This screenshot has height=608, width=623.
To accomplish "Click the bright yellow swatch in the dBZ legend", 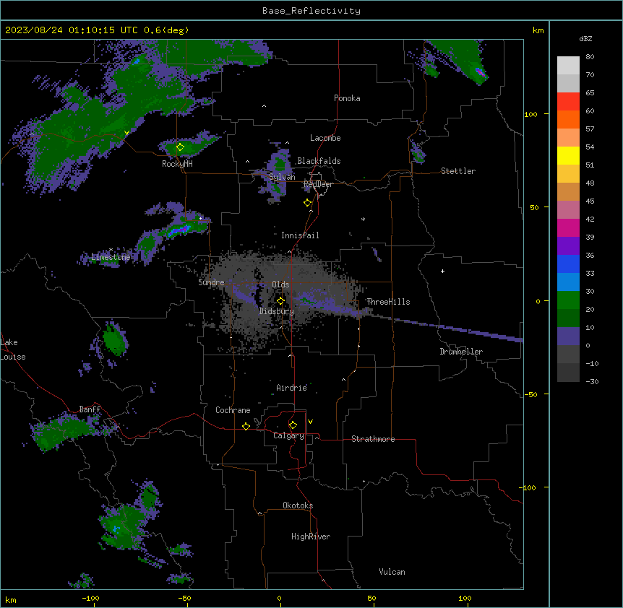I will pos(568,155).
